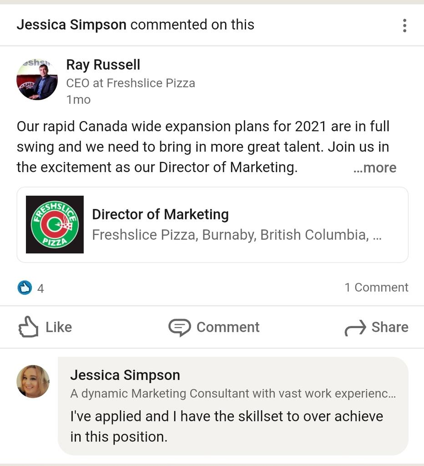View the reactions count of 4
424x466 pixels.
(40, 289)
